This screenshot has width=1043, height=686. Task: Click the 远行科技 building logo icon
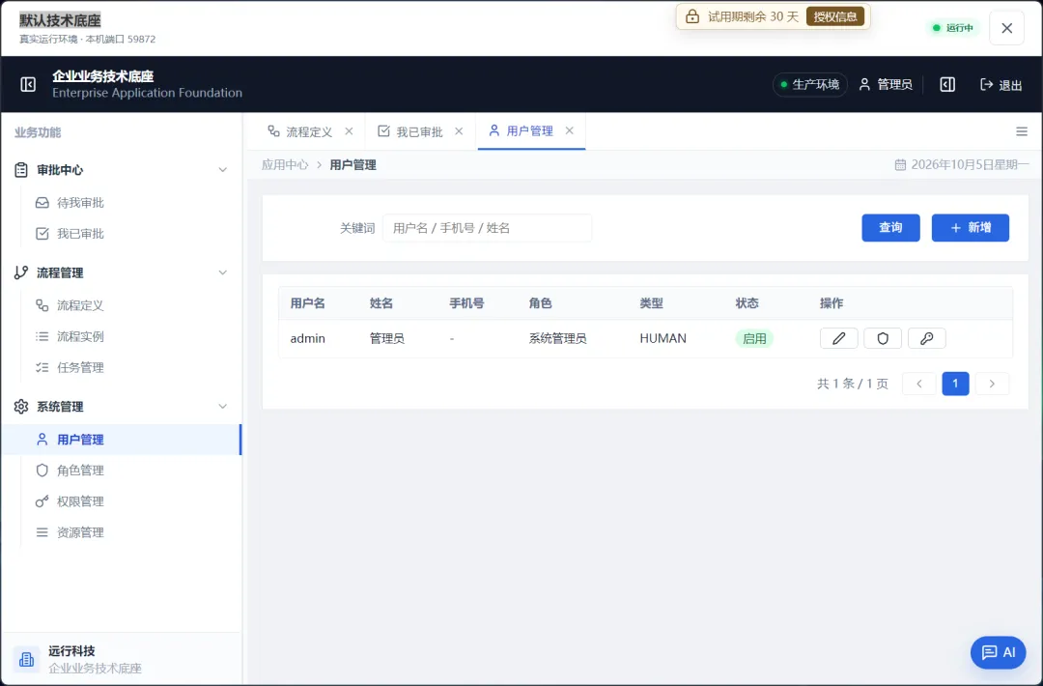tap(27, 659)
